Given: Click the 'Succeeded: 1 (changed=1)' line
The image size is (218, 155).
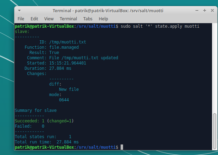Looking at the screenshot, I should pyautogui.click(x=44, y=121).
